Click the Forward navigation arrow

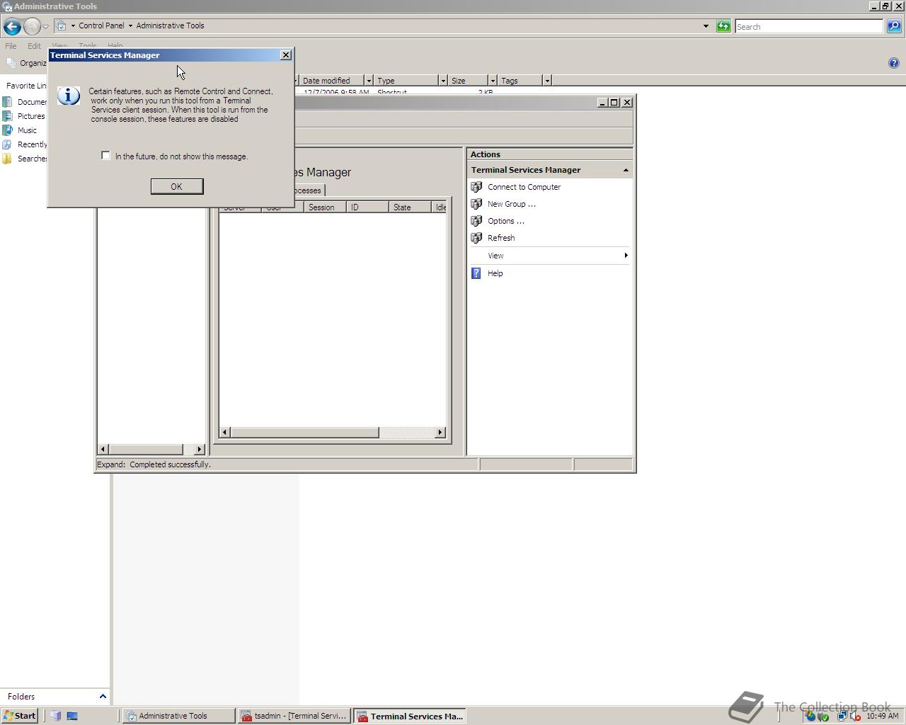32,26
